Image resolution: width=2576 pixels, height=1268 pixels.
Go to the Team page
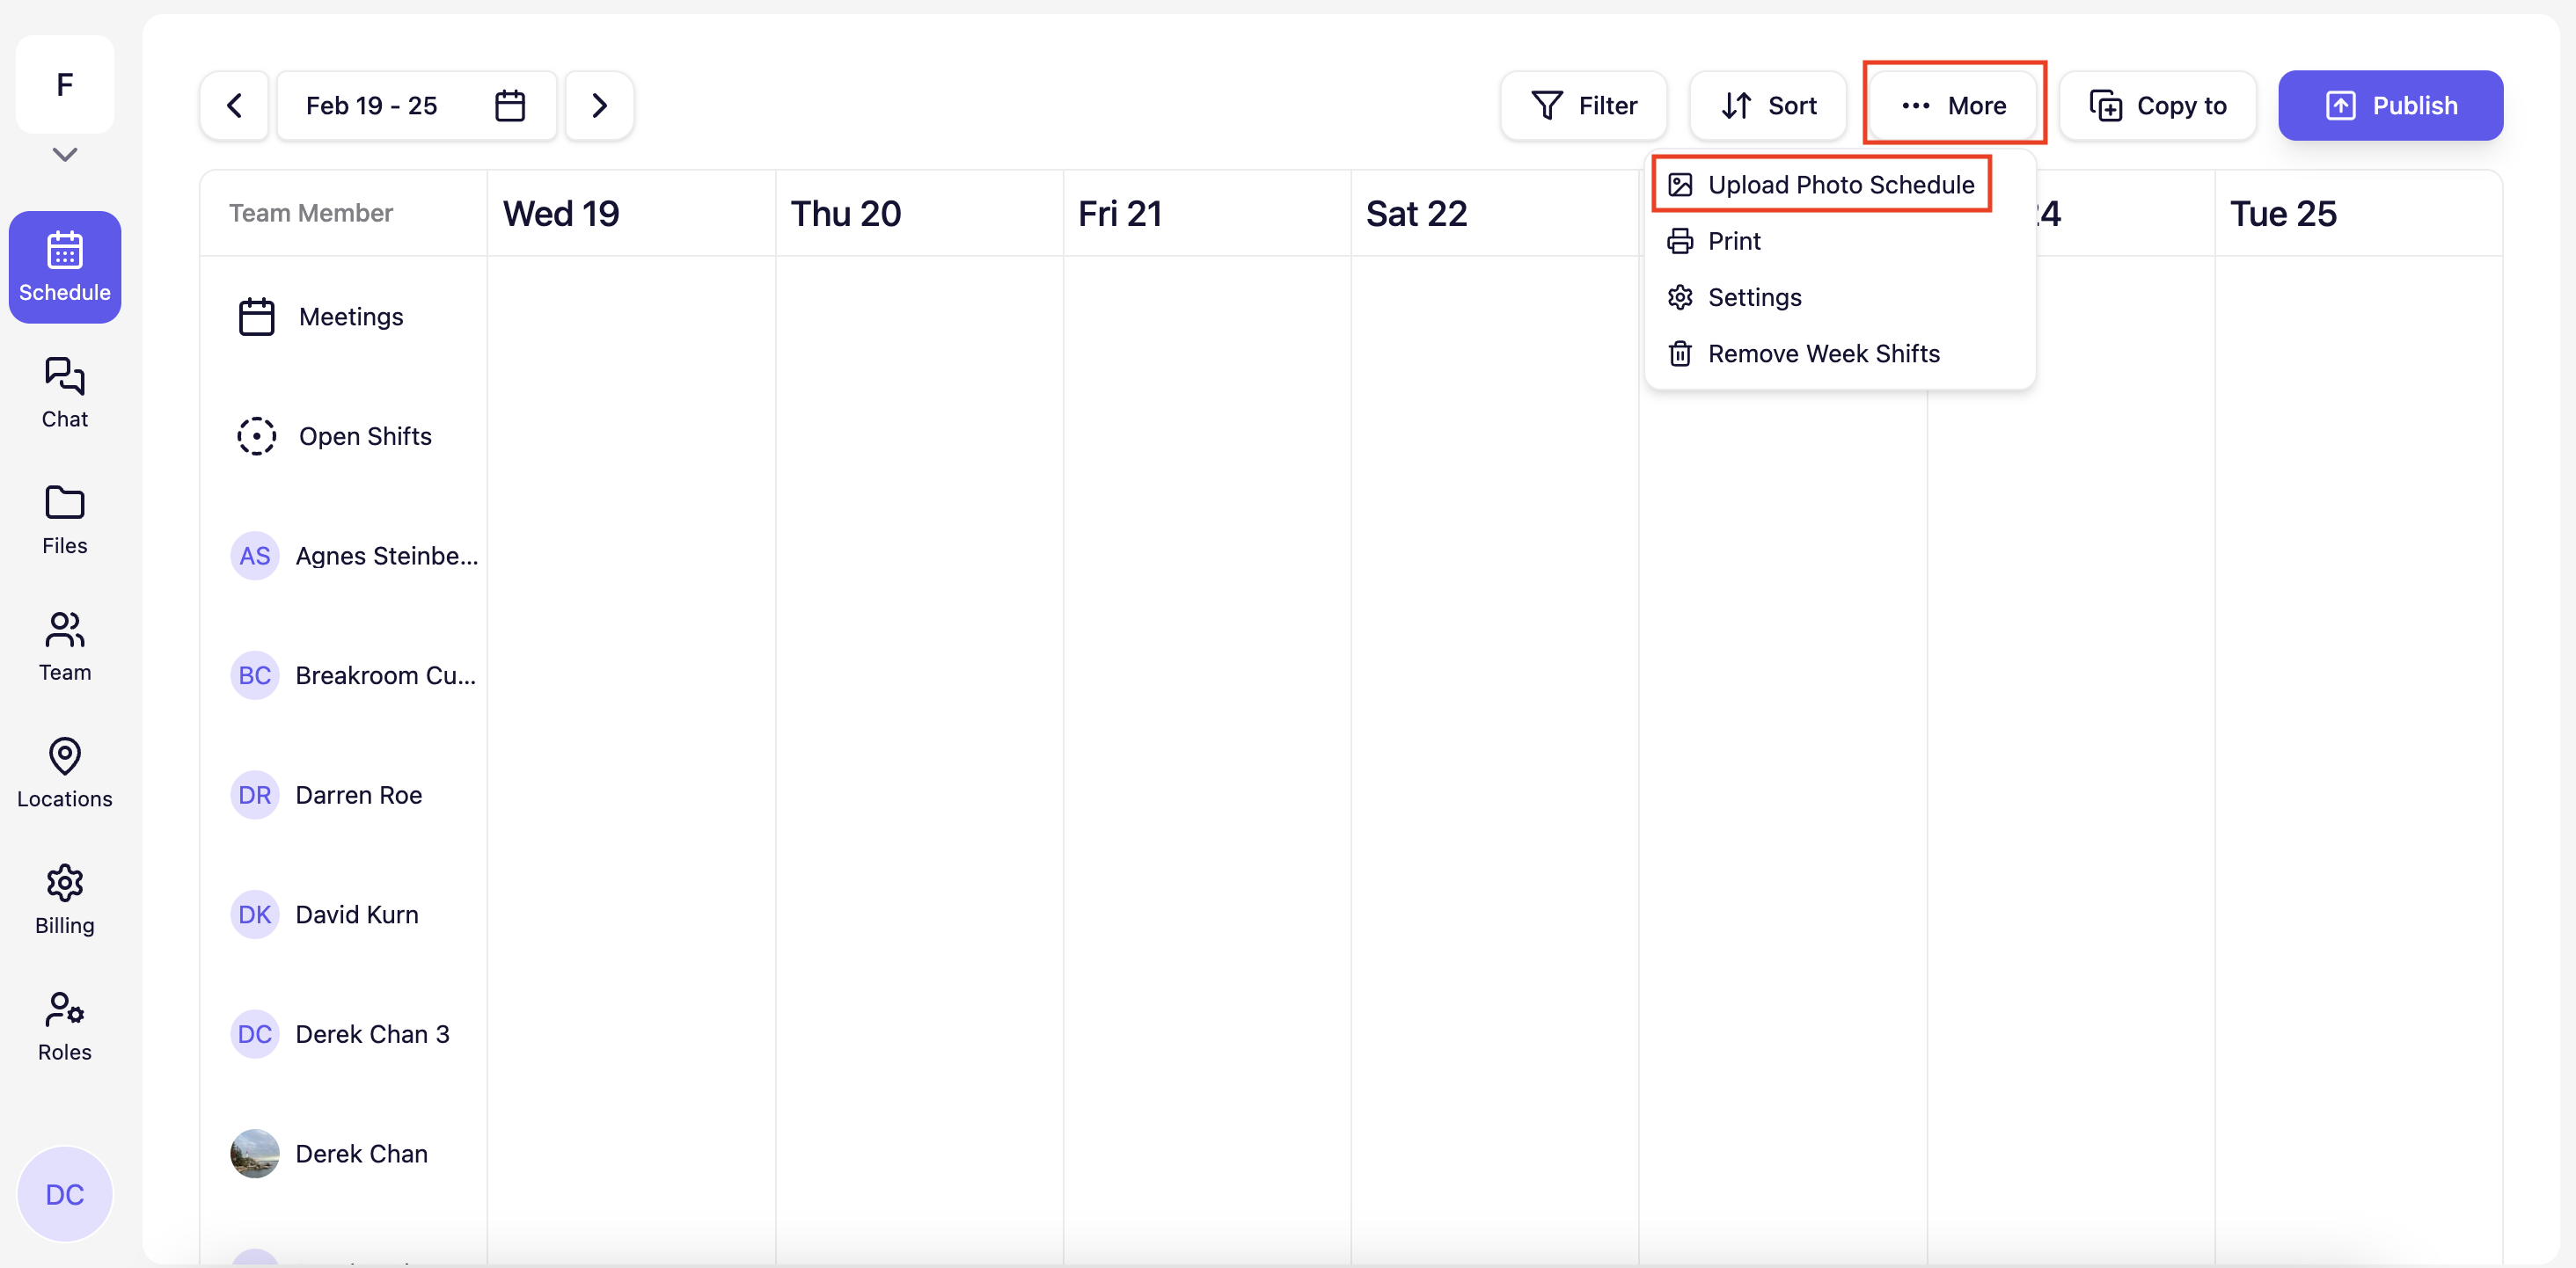[65, 647]
